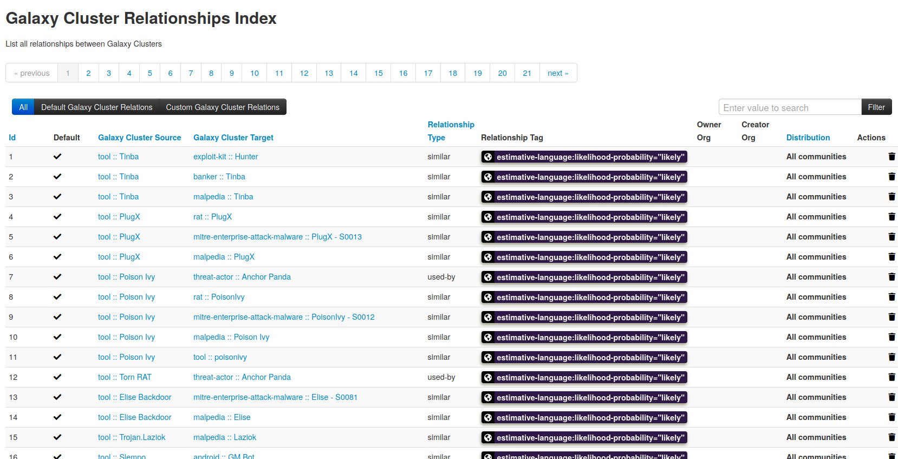Viewport: 898px width, 459px height.
Task: Click the default checkmark in row 12
Action: coord(57,377)
